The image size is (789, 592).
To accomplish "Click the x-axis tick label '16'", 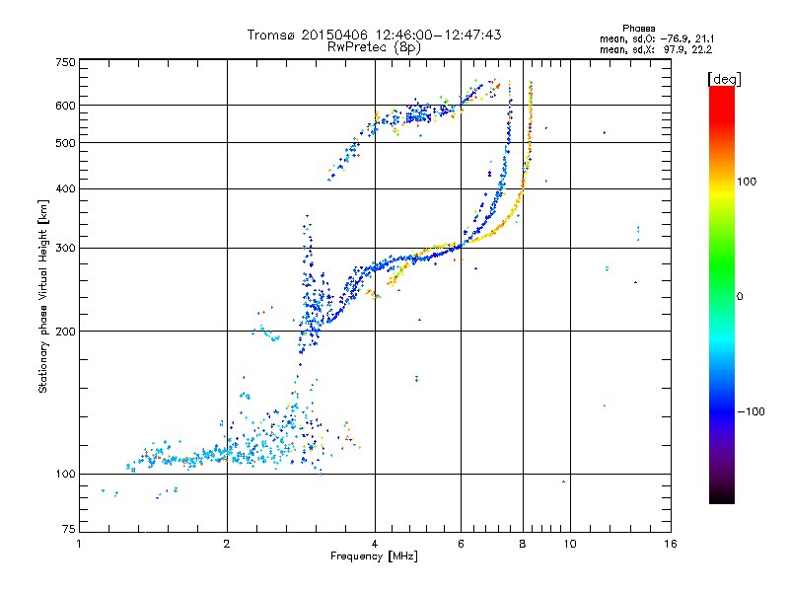I will point(671,544).
